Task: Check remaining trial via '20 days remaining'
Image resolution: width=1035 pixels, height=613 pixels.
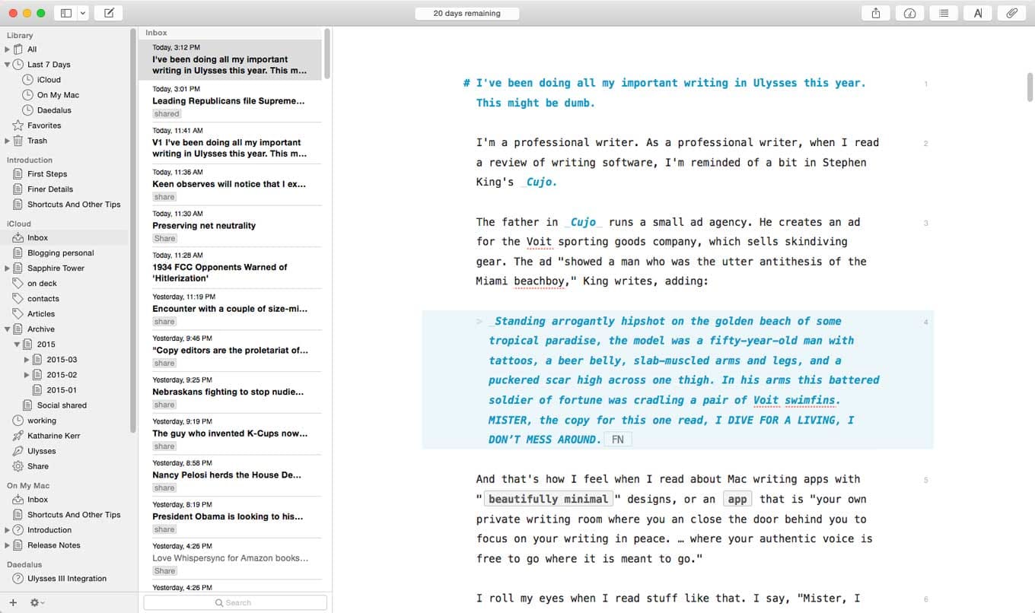Action: [467, 13]
